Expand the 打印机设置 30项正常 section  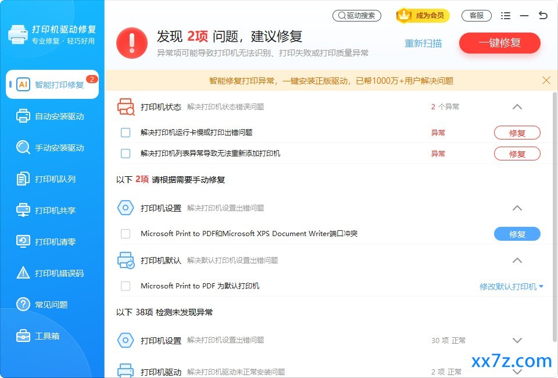pos(517,341)
